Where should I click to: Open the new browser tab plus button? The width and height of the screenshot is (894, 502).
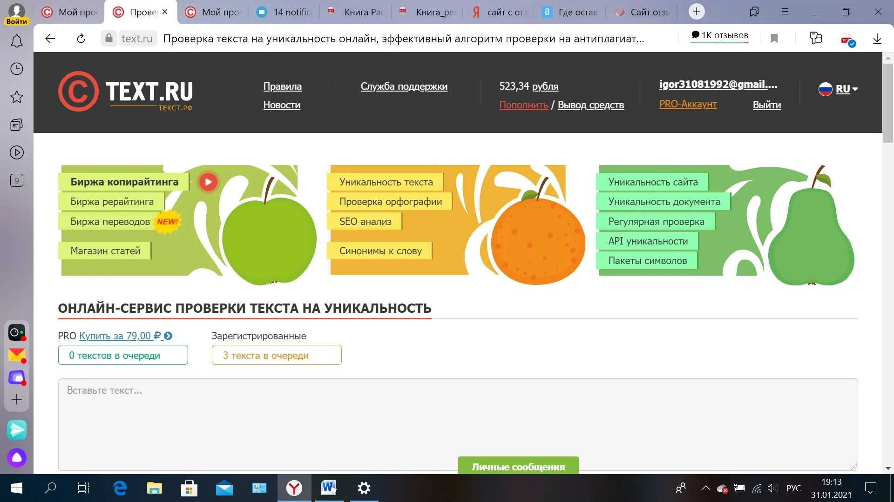click(x=697, y=12)
